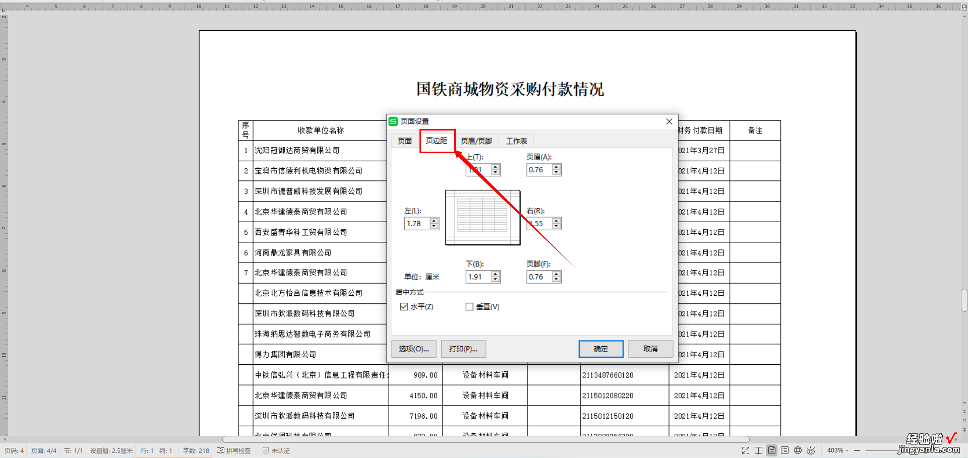This screenshot has height=458, width=968.
Task: Click 字数: 218 status entry
Action: 196,450
